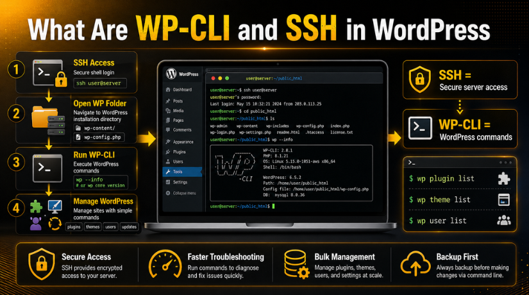
Task: Open Appearance in WordPress sidebar
Action: pos(183,142)
